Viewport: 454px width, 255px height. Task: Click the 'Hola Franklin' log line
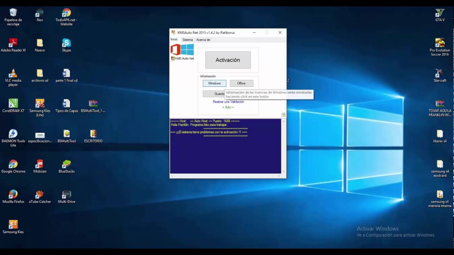click(199, 125)
